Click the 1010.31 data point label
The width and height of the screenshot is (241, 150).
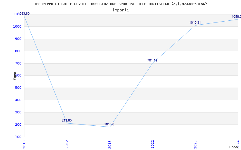[195, 23]
